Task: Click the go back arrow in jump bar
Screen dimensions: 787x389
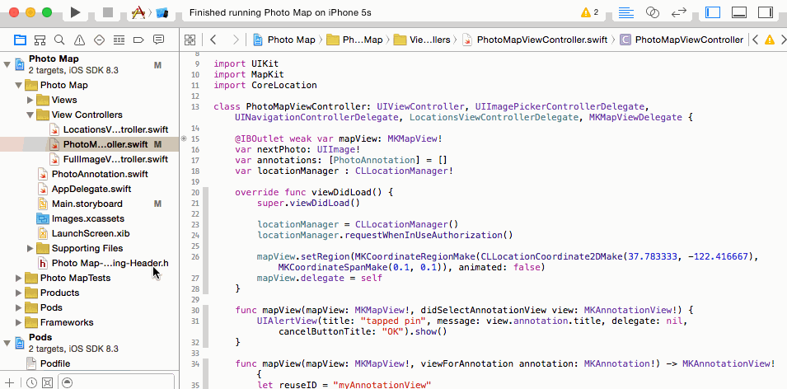Action: tap(213, 40)
